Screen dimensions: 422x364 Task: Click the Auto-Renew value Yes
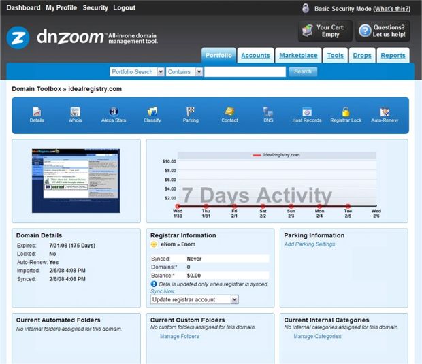(x=54, y=262)
